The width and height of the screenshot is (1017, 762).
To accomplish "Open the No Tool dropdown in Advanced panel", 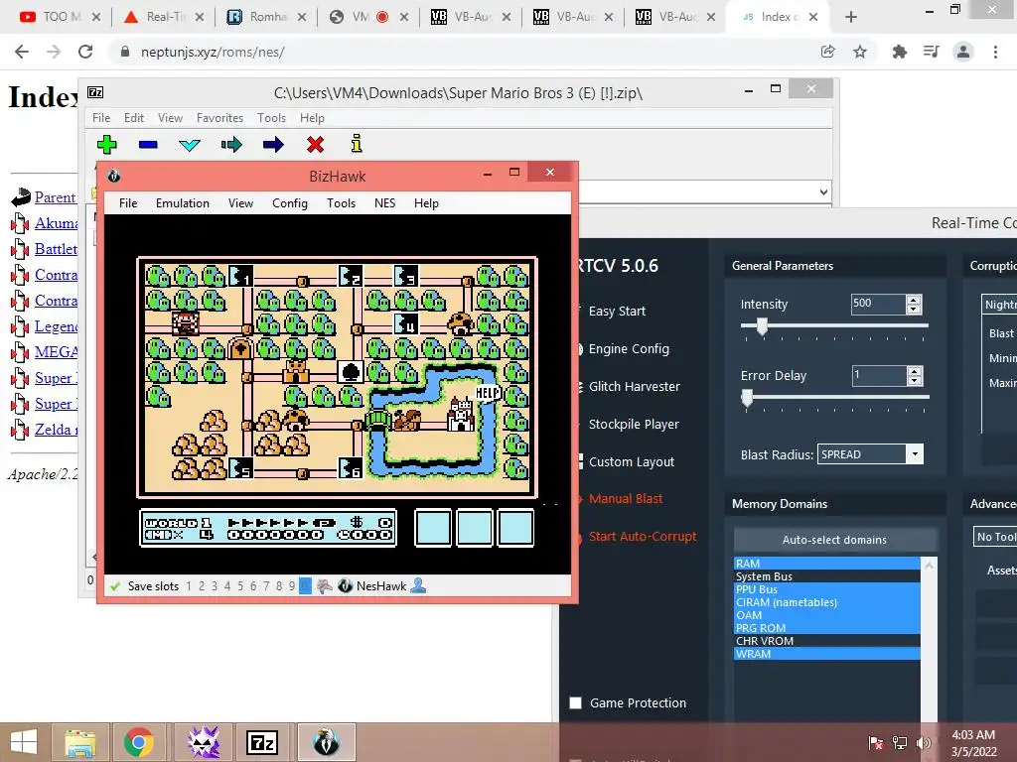I will pos(995,537).
